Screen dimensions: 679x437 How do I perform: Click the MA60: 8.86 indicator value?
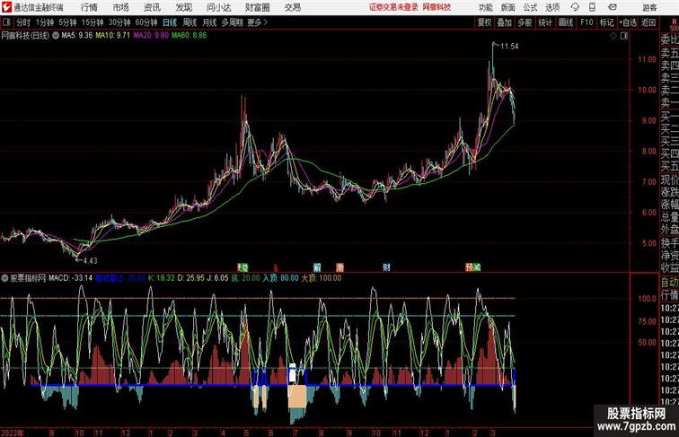click(190, 36)
